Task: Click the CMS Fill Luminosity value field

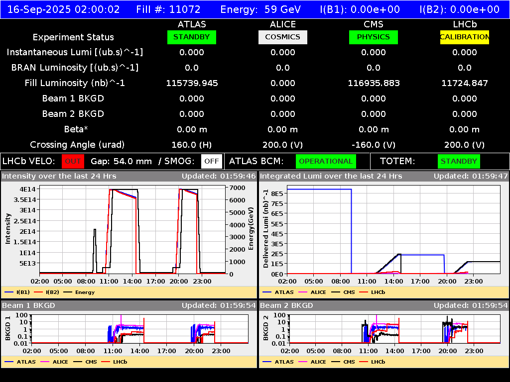Action: [x=374, y=83]
